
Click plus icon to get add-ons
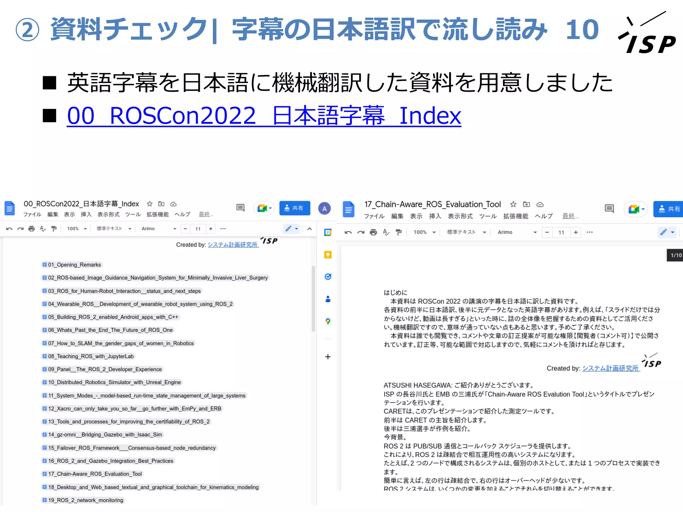pos(328,357)
